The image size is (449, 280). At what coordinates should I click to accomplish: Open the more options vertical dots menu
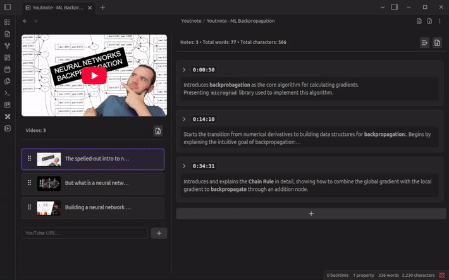coord(440,21)
